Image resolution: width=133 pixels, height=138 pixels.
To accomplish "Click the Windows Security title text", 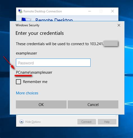I will 27,25.
